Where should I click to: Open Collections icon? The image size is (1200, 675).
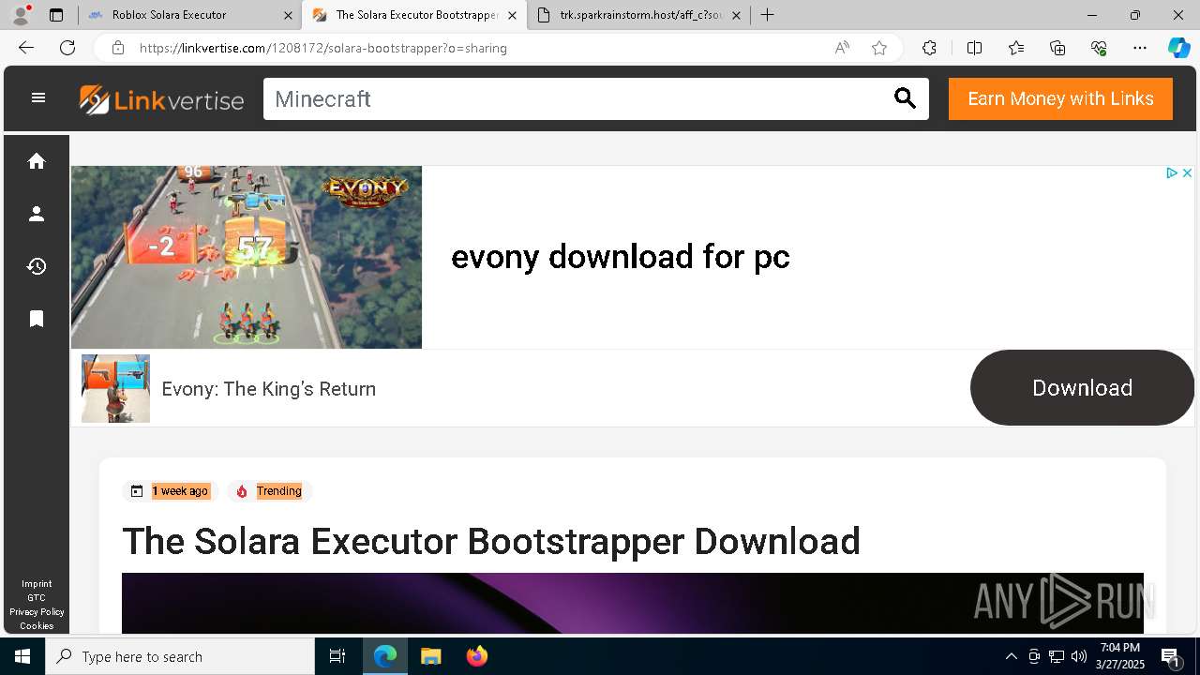[x=1057, y=48]
